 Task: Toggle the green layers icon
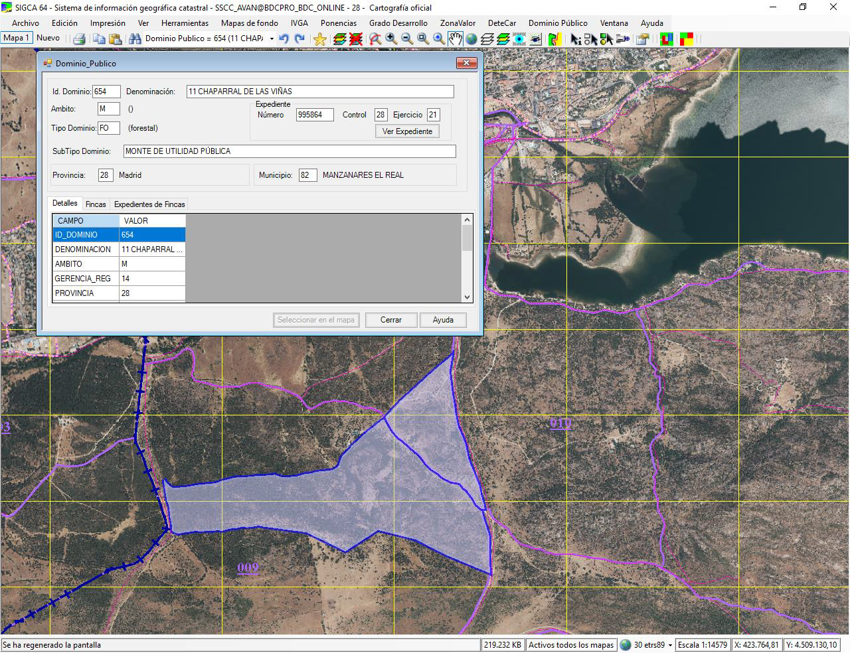(503, 38)
